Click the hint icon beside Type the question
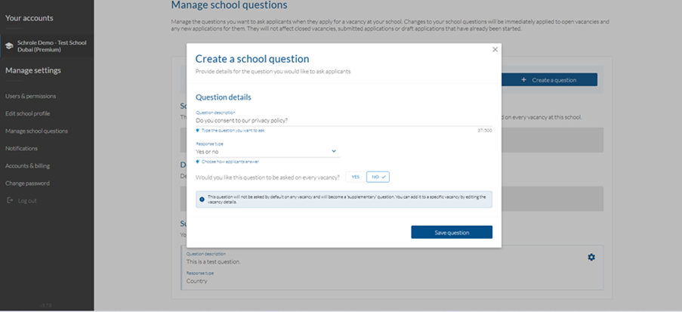 [197, 131]
